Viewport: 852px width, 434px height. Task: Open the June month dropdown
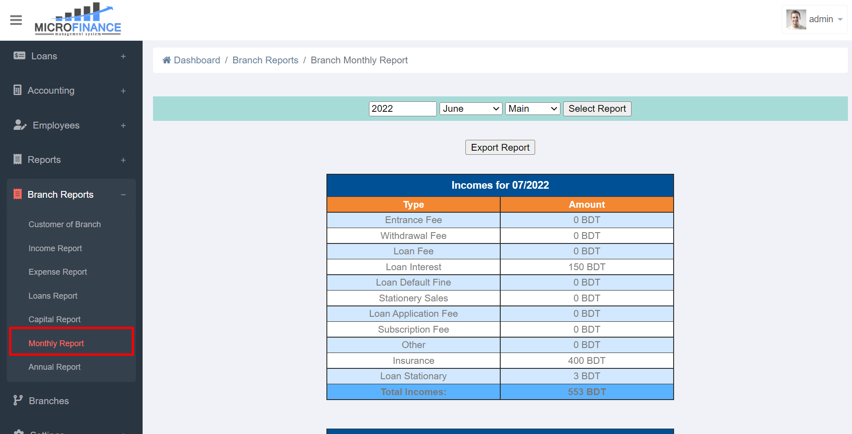(471, 109)
